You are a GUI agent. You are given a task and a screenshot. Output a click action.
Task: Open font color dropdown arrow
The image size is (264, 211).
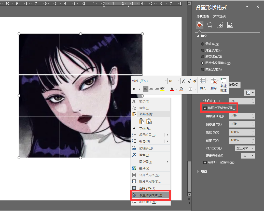tap(176, 89)
